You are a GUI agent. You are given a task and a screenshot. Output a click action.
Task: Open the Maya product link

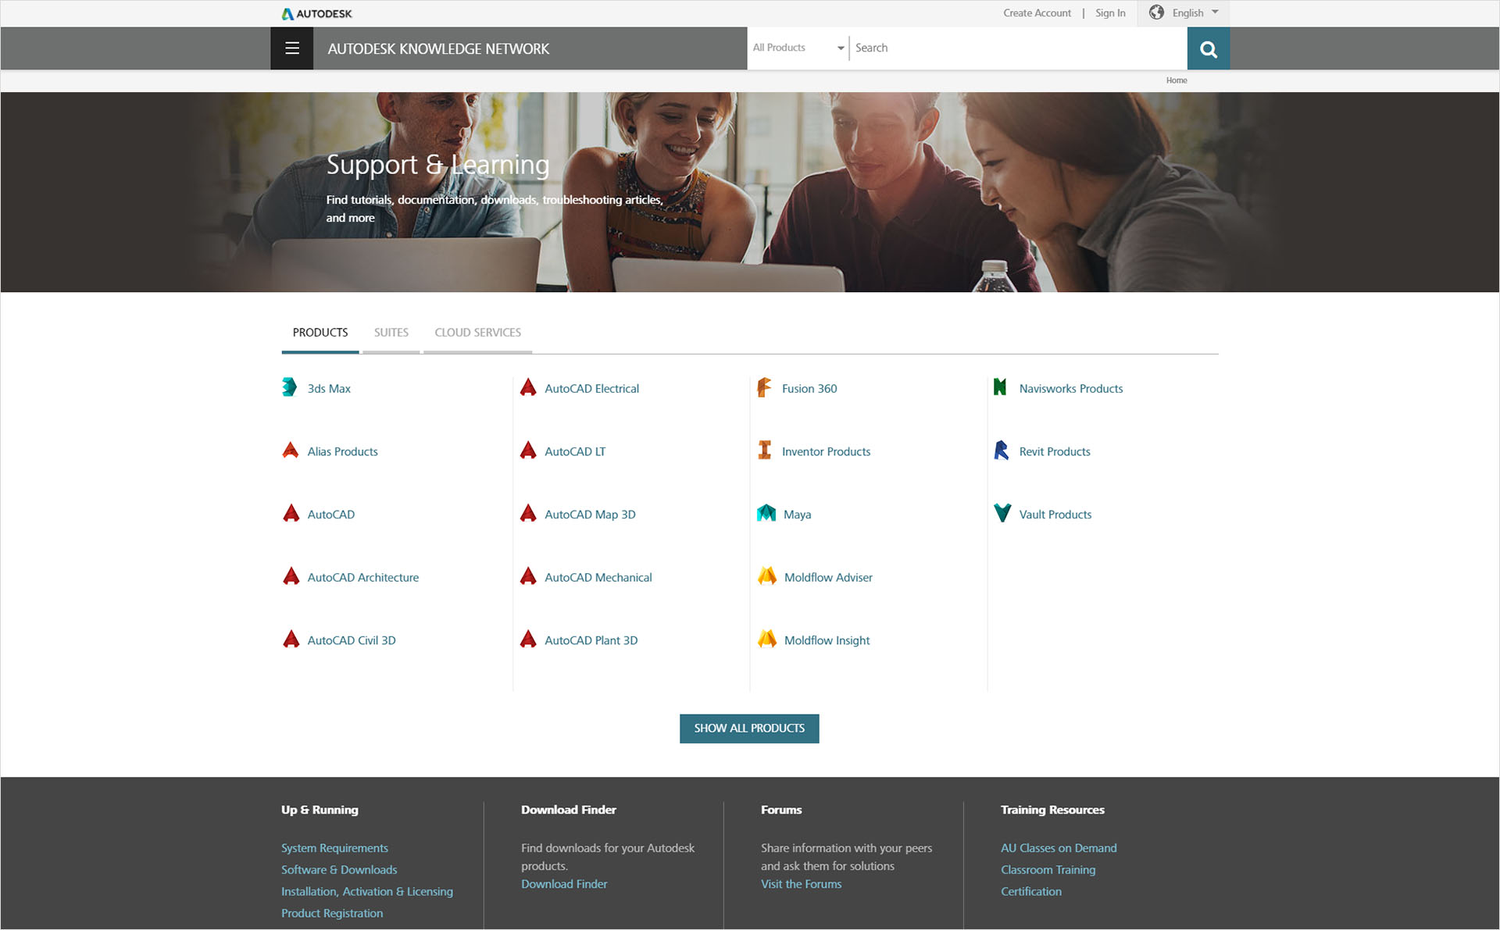click(x=797, y=514)
